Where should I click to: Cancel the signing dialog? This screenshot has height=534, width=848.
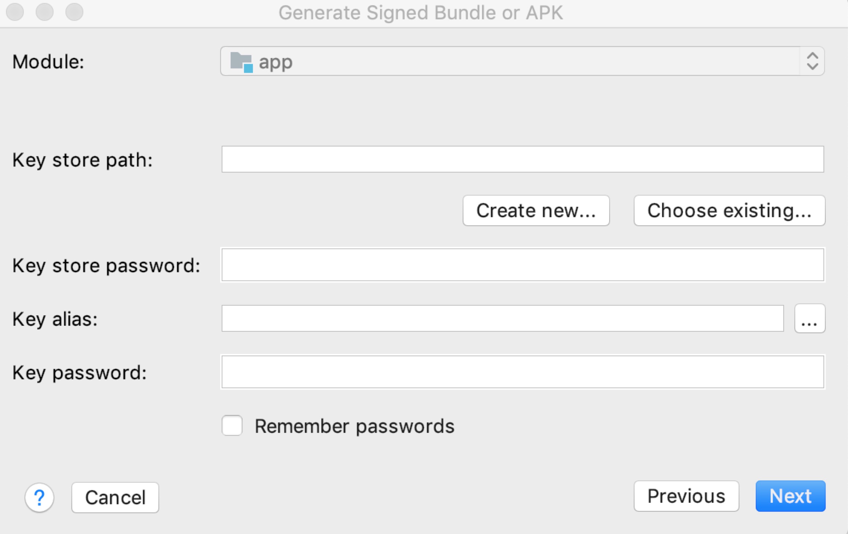[115, 498]
